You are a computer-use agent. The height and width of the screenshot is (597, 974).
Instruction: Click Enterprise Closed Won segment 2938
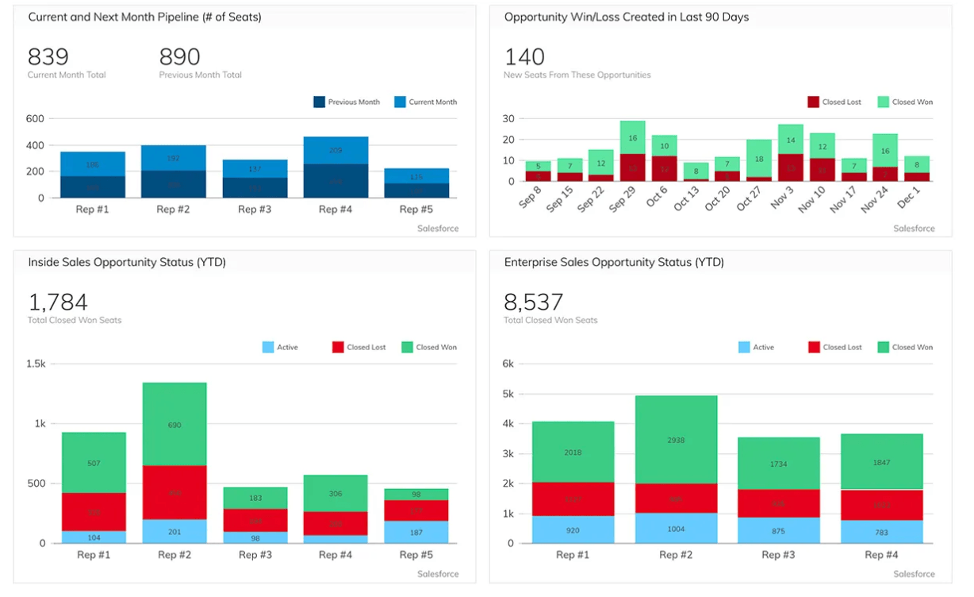pyautogui.click(x=677, y=440)
